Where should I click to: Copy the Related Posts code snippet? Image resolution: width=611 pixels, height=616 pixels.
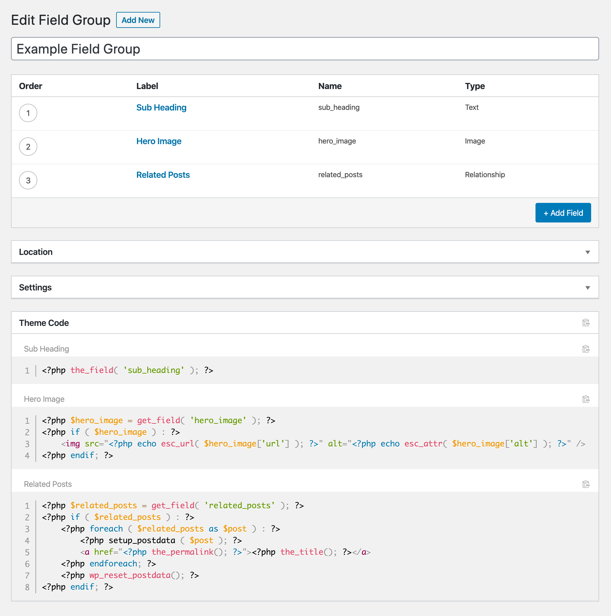pyautogui.click(x=586, y=484)
